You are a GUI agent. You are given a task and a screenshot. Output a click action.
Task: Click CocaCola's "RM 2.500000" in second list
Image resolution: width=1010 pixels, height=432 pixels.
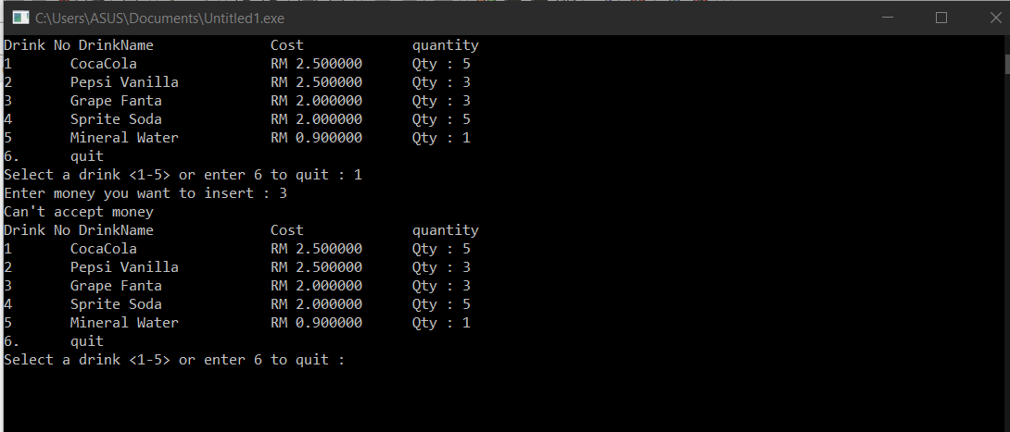pos(316,248)
